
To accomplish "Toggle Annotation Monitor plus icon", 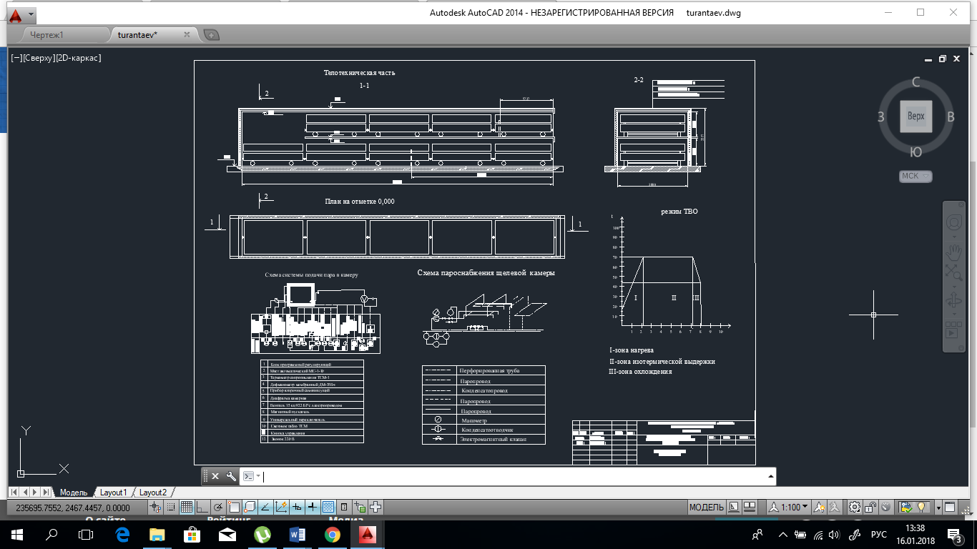I will pos(376,508).
